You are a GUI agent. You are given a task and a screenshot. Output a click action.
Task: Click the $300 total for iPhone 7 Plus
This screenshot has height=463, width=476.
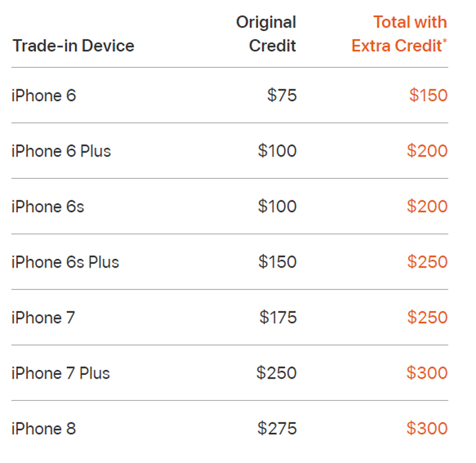427,373
